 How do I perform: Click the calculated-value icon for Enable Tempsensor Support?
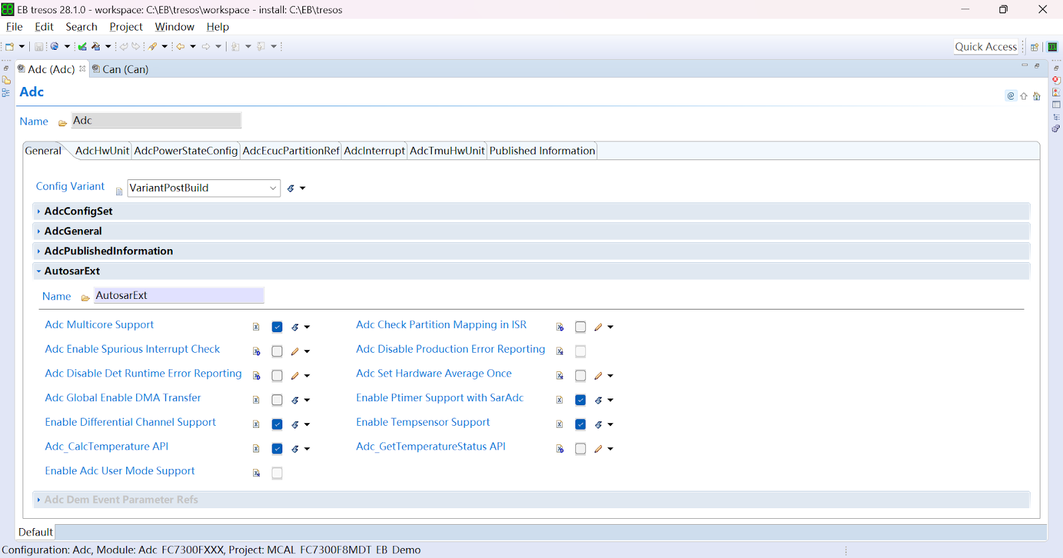(599, 424)
